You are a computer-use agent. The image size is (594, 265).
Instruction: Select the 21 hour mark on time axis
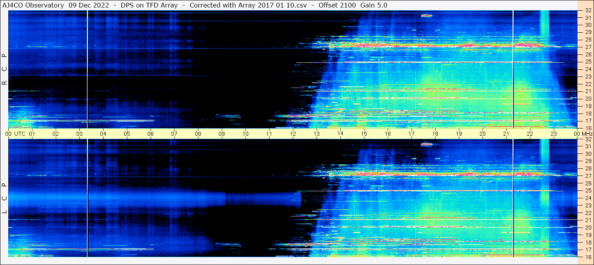tap(506, 134)
